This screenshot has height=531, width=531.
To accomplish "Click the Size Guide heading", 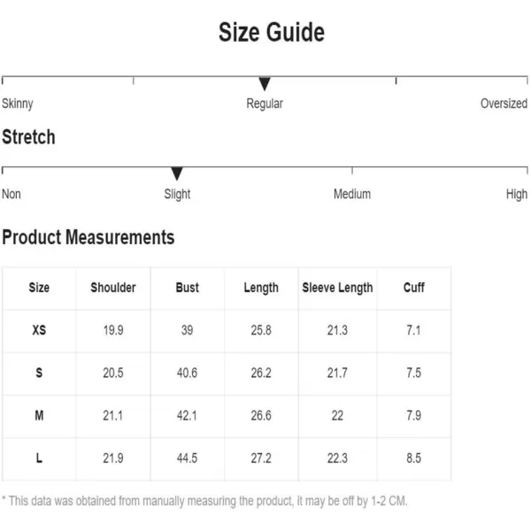I will click(272, 33).
